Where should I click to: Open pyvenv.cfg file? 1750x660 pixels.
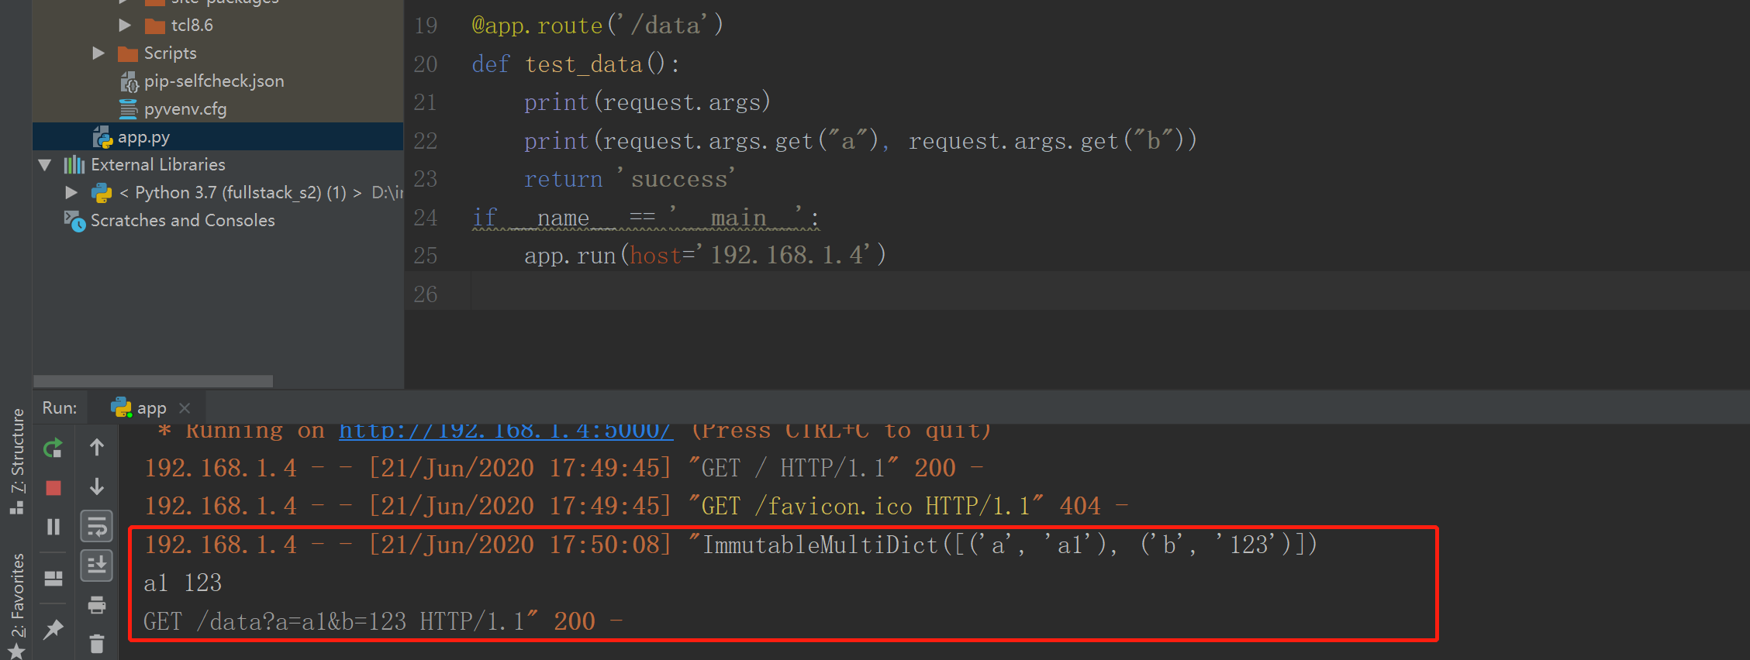(185, 108)
